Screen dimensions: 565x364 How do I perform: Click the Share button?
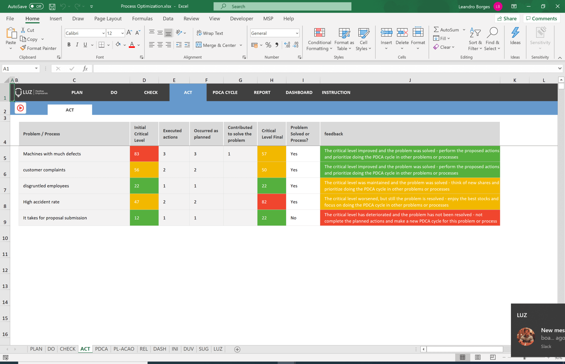(507, 18)
